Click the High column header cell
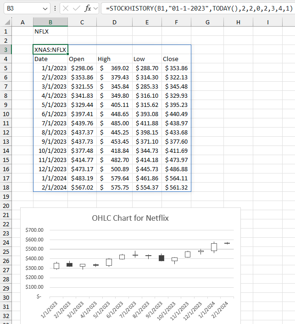 click(x=114, y=59)
